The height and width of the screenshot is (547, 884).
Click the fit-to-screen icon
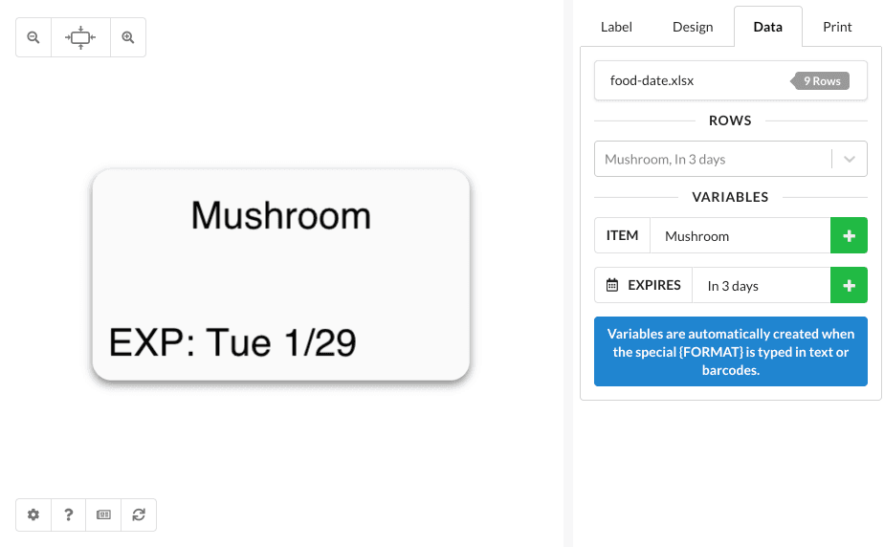point(80,38)
